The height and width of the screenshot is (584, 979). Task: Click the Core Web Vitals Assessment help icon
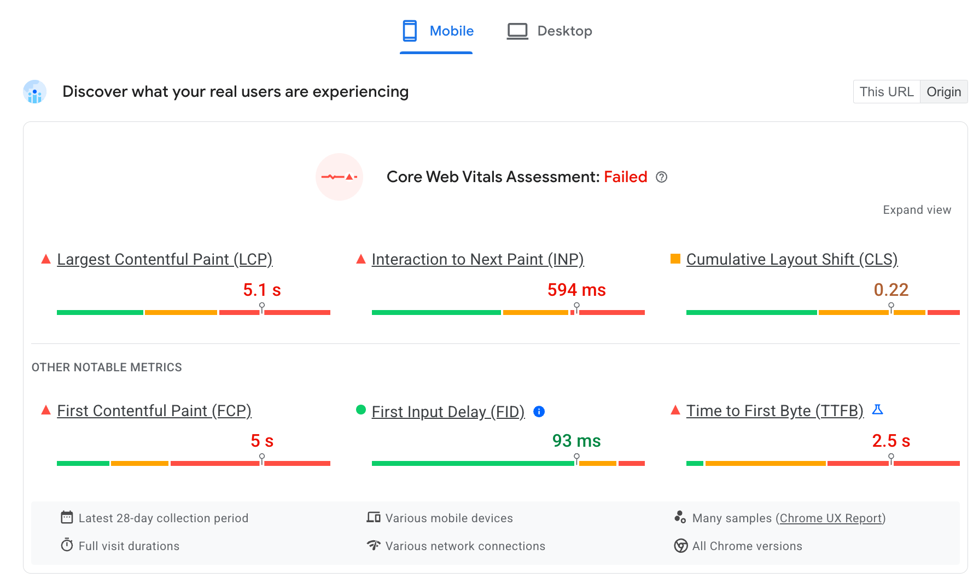point(662,177)
